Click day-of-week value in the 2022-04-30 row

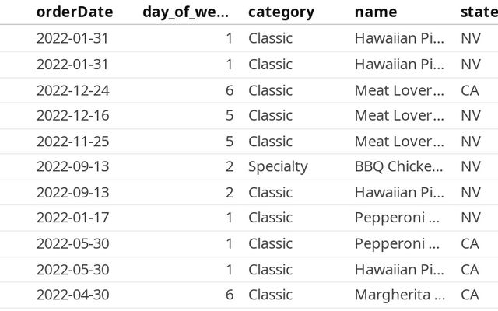coord(229,295)
